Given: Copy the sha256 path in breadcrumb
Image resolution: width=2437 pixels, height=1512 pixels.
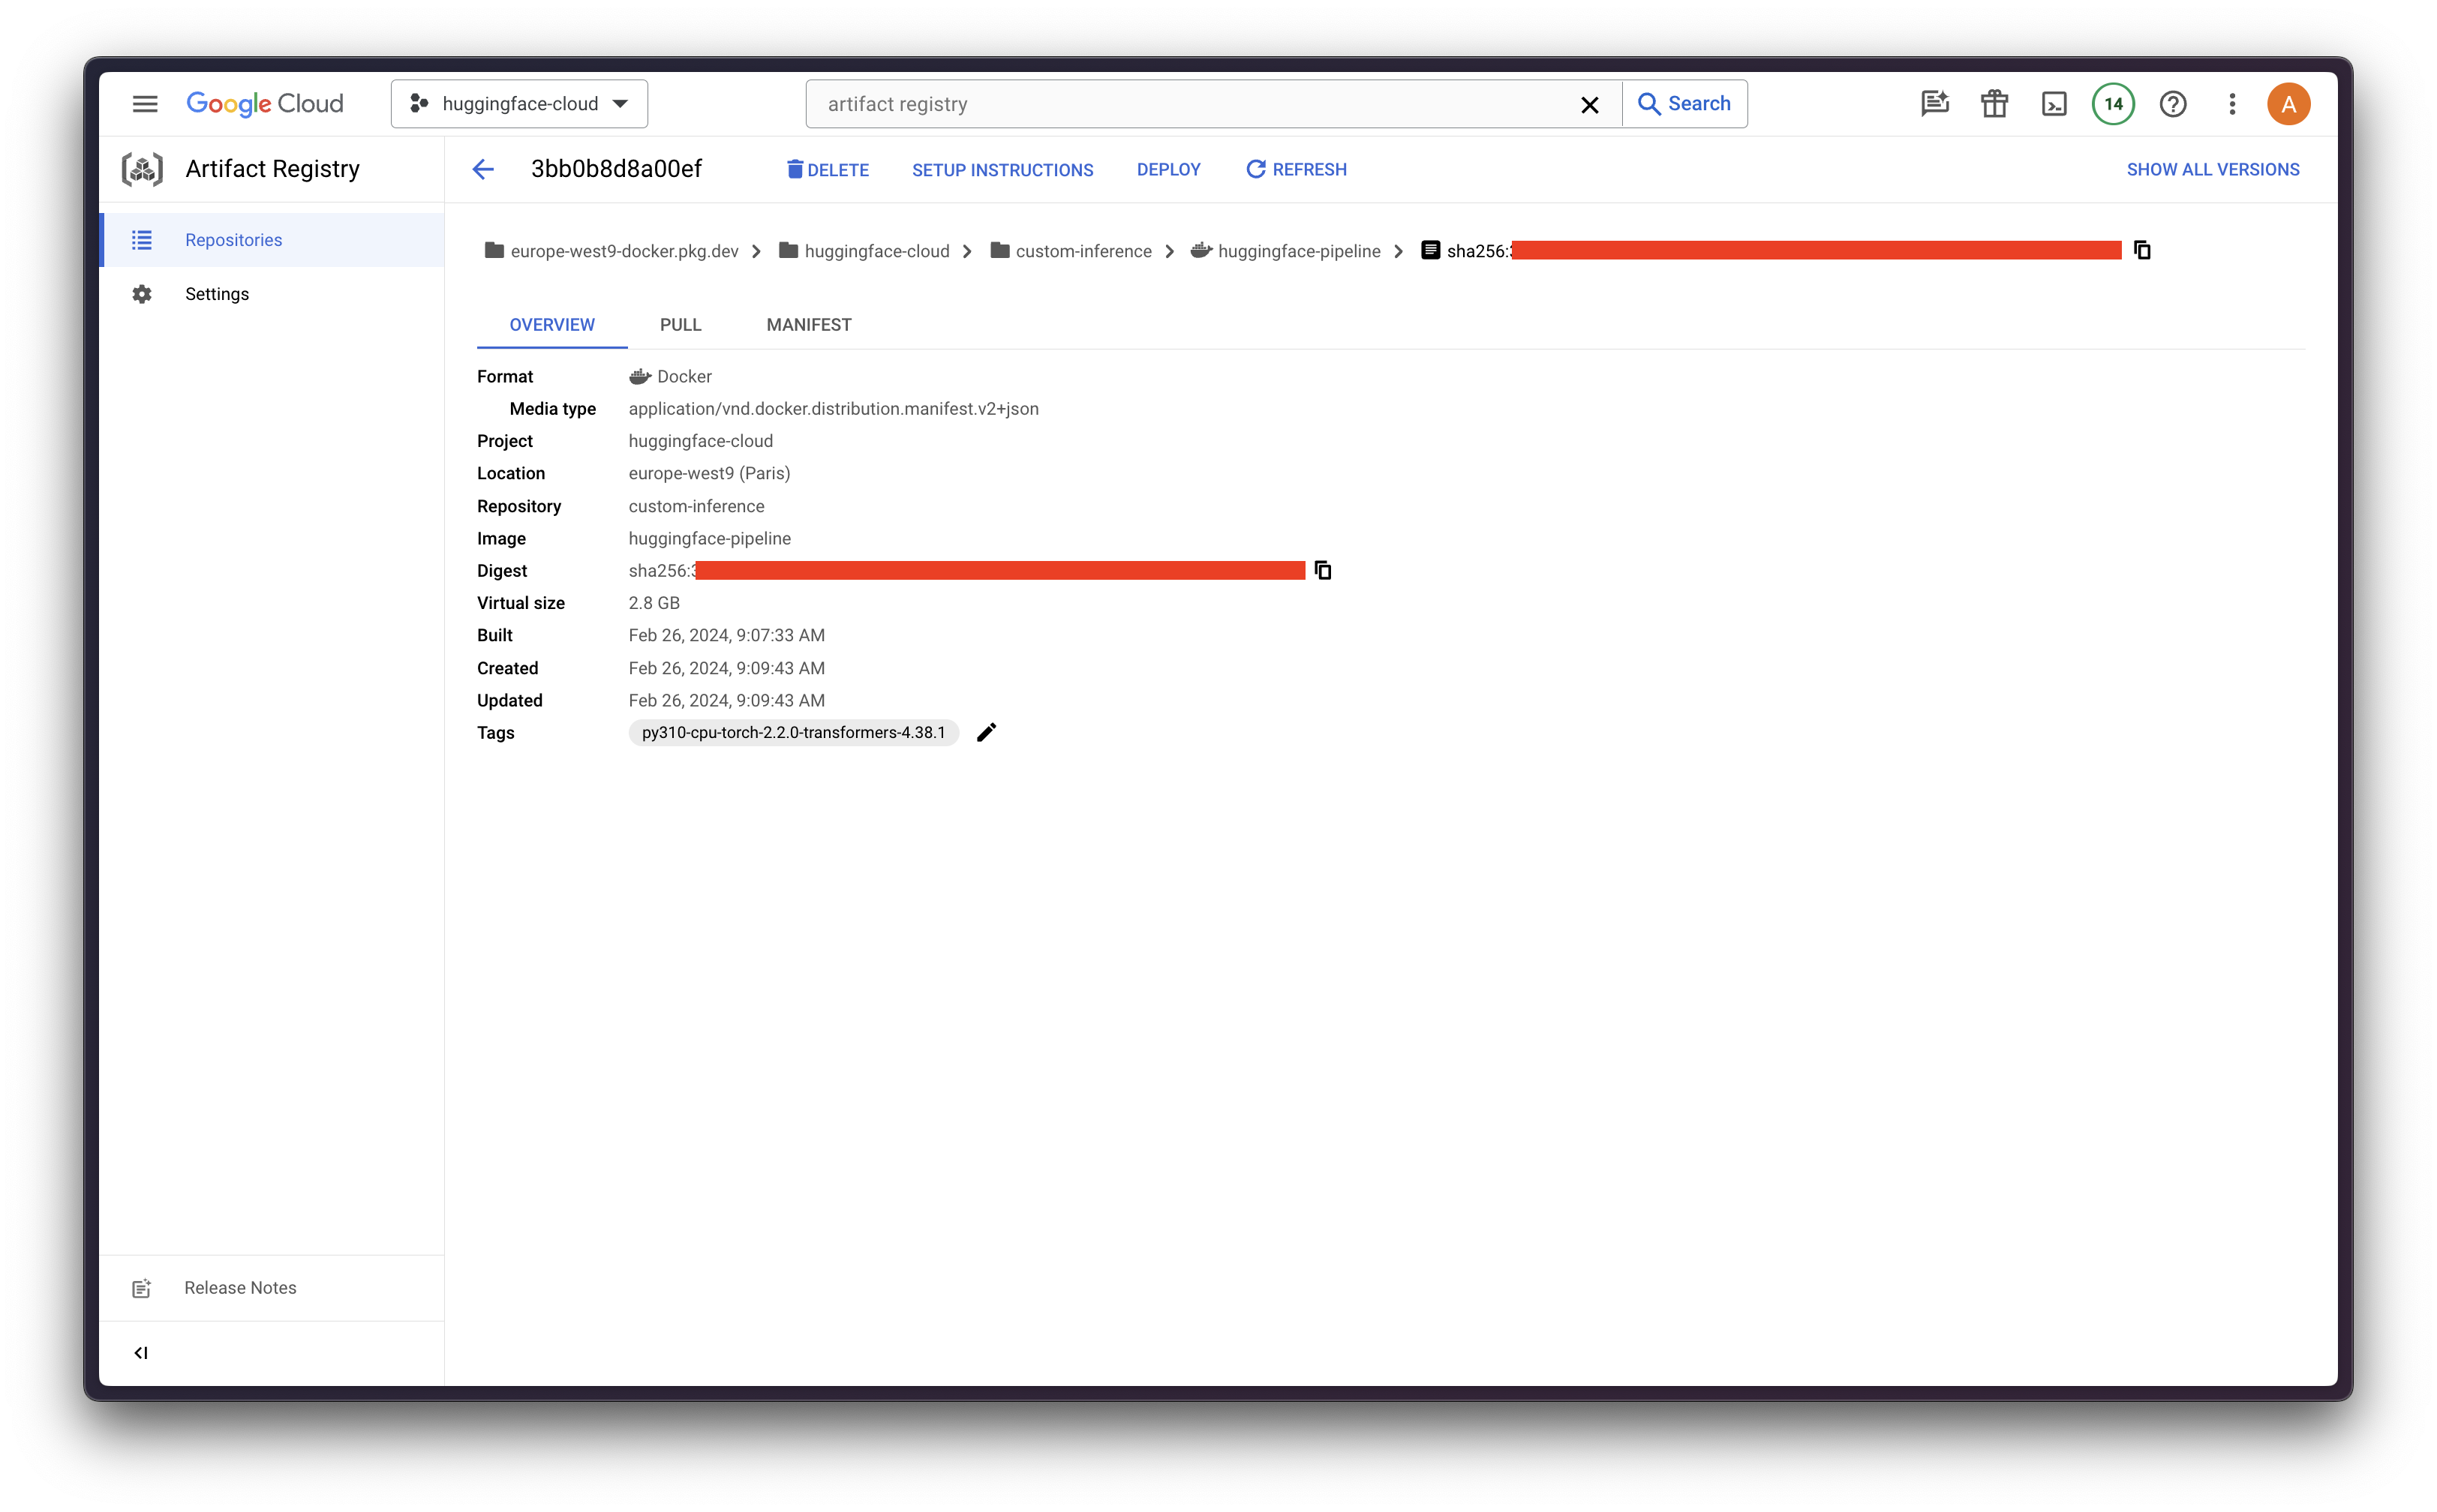Looking at the screenshot, I should click(x=2142, y=250).
